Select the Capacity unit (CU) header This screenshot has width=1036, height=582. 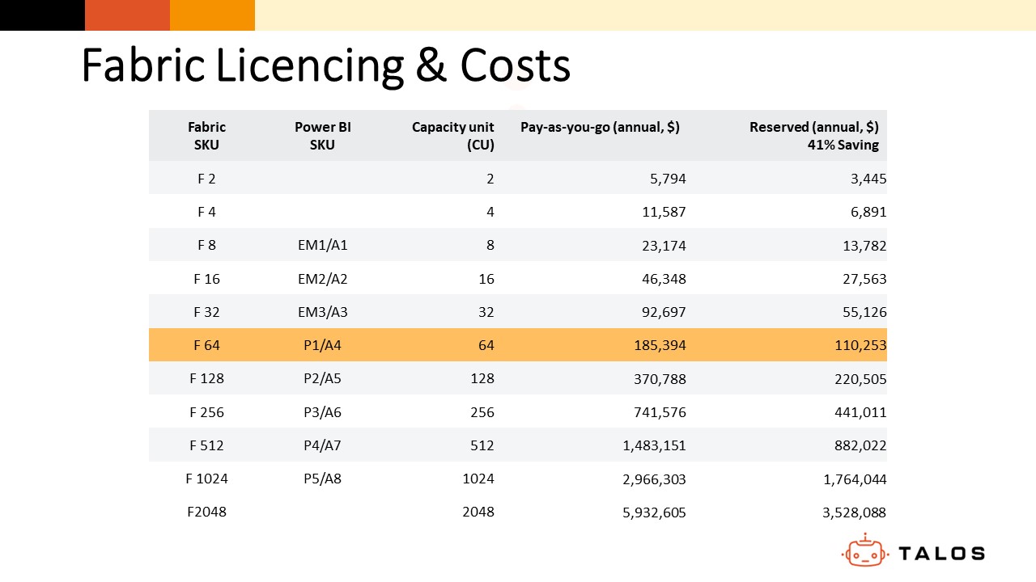[x=452, y=135]
